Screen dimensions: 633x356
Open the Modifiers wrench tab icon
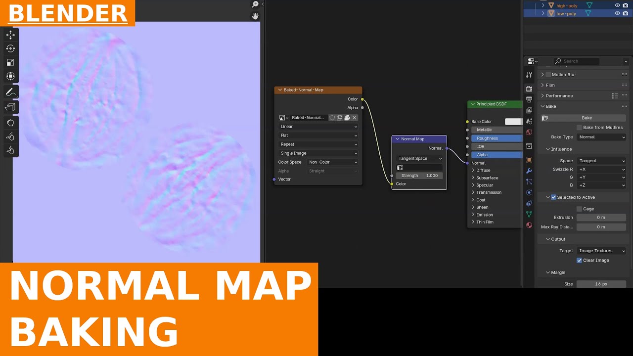(529, 171)
